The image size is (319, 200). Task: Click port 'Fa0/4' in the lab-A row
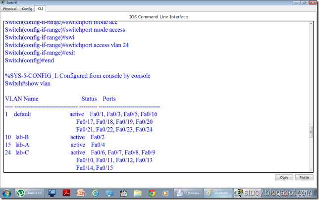click(x=98, y=145)
